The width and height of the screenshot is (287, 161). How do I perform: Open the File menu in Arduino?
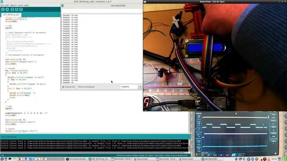point(2,5)
